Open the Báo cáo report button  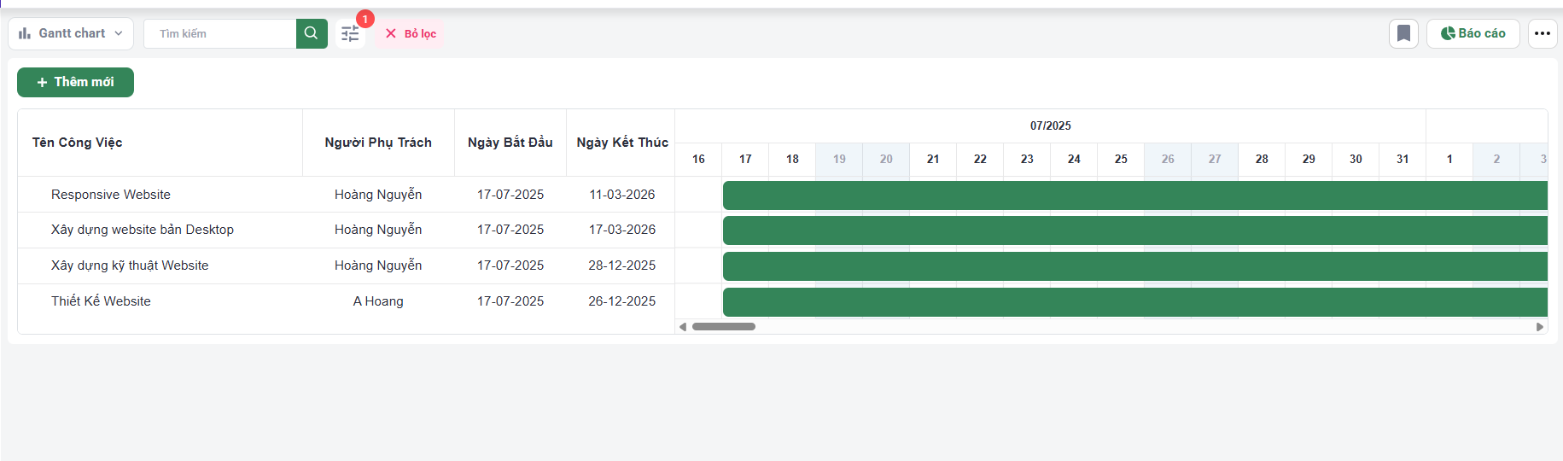coord(1473,33)
